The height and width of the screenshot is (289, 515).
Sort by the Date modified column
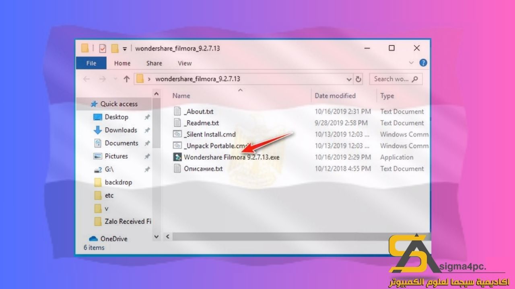335,96
